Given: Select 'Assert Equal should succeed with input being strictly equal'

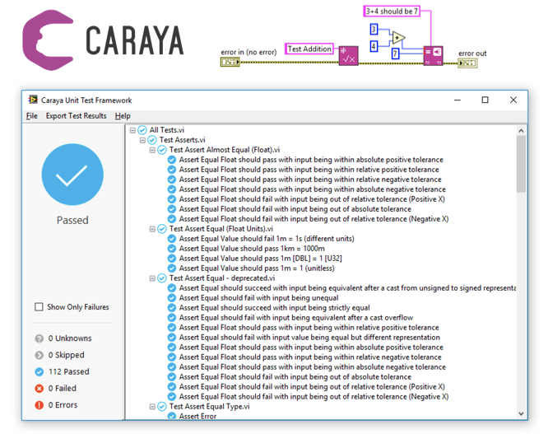Looking at the screenshot, I should pyautogui.click(x=274, y=308).
